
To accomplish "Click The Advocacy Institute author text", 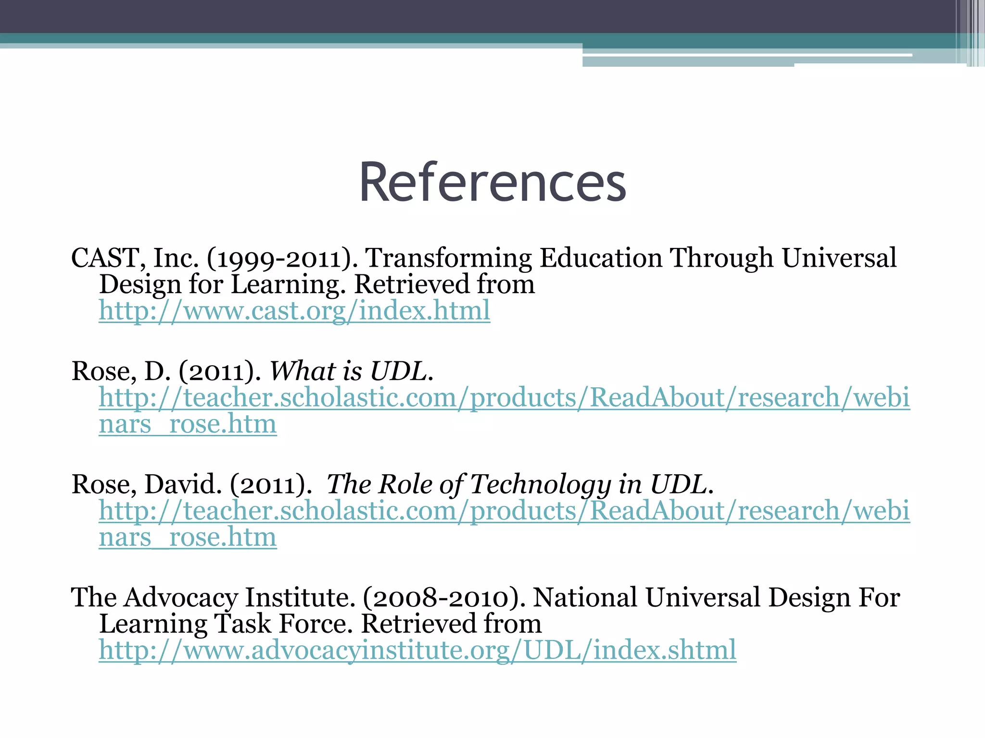I will pos(213,598).
